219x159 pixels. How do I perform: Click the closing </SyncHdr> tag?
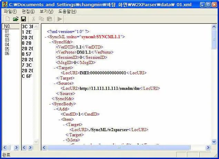(x=63, y=99)
